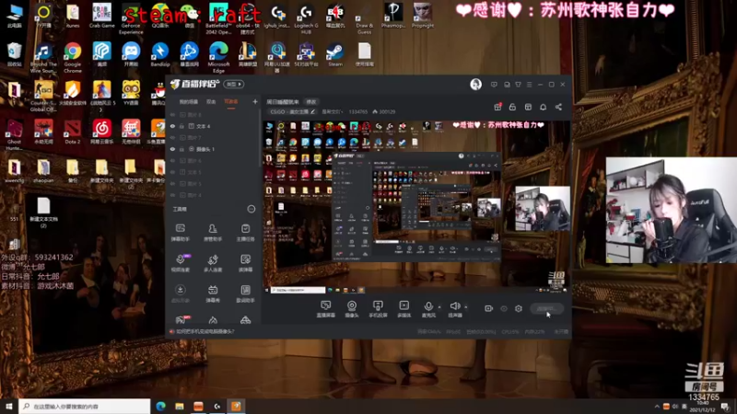Add a new scene with plus button
This screenshot has width=737, height=414.
tap(255, 101)
